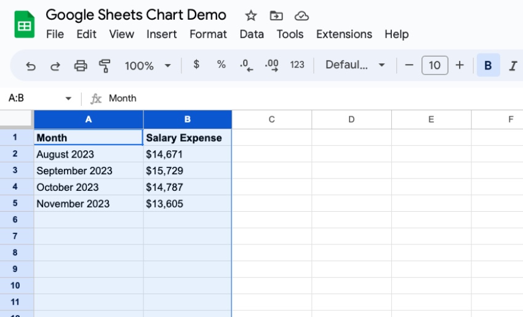Print the spreadsheet
This screenshot has width=523, height=317.
tap(81, 66)
